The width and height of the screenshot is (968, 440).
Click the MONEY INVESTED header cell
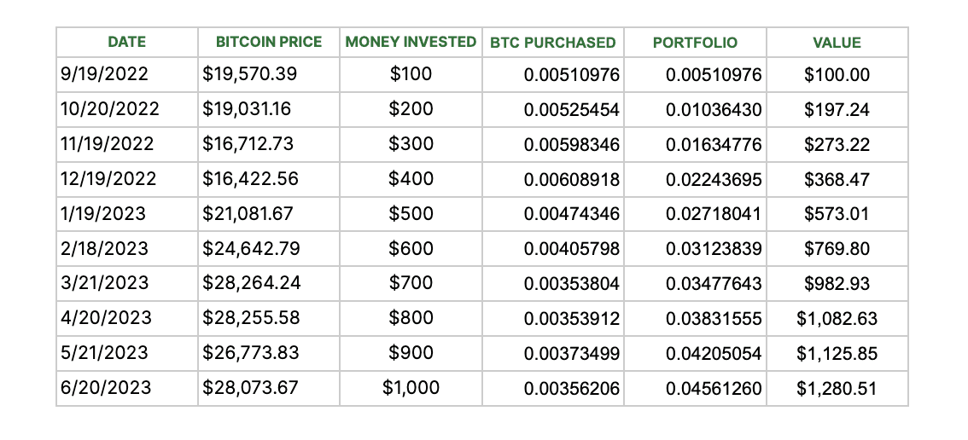(411, 42)
